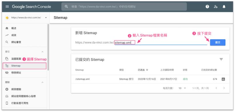The width and height of the screenshot is (235, 112).
Task: Open the rows per page dropdown showing 10
Action: tap(182, 88)
